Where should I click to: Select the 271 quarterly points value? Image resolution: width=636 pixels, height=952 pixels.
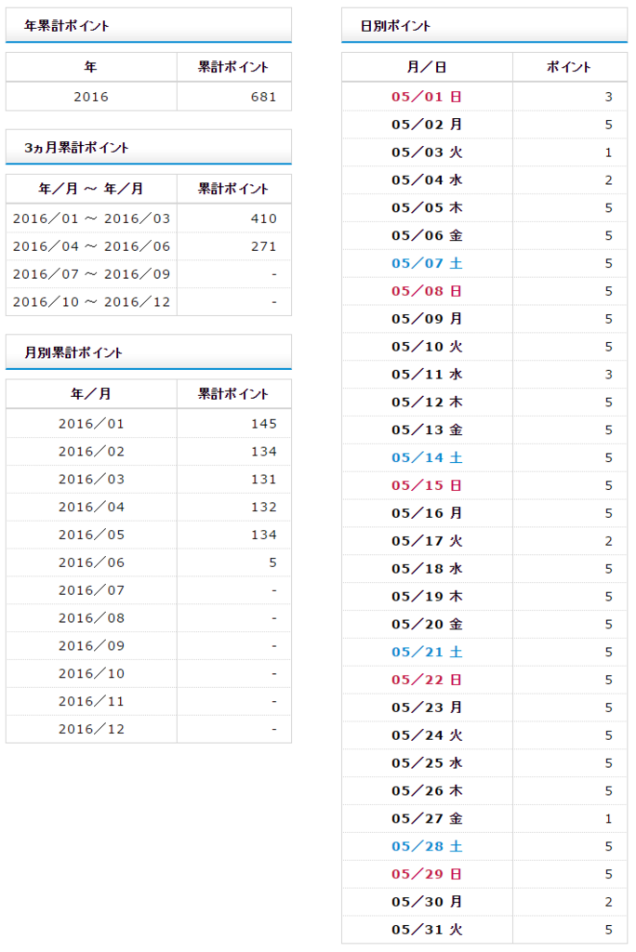(264, 246)
